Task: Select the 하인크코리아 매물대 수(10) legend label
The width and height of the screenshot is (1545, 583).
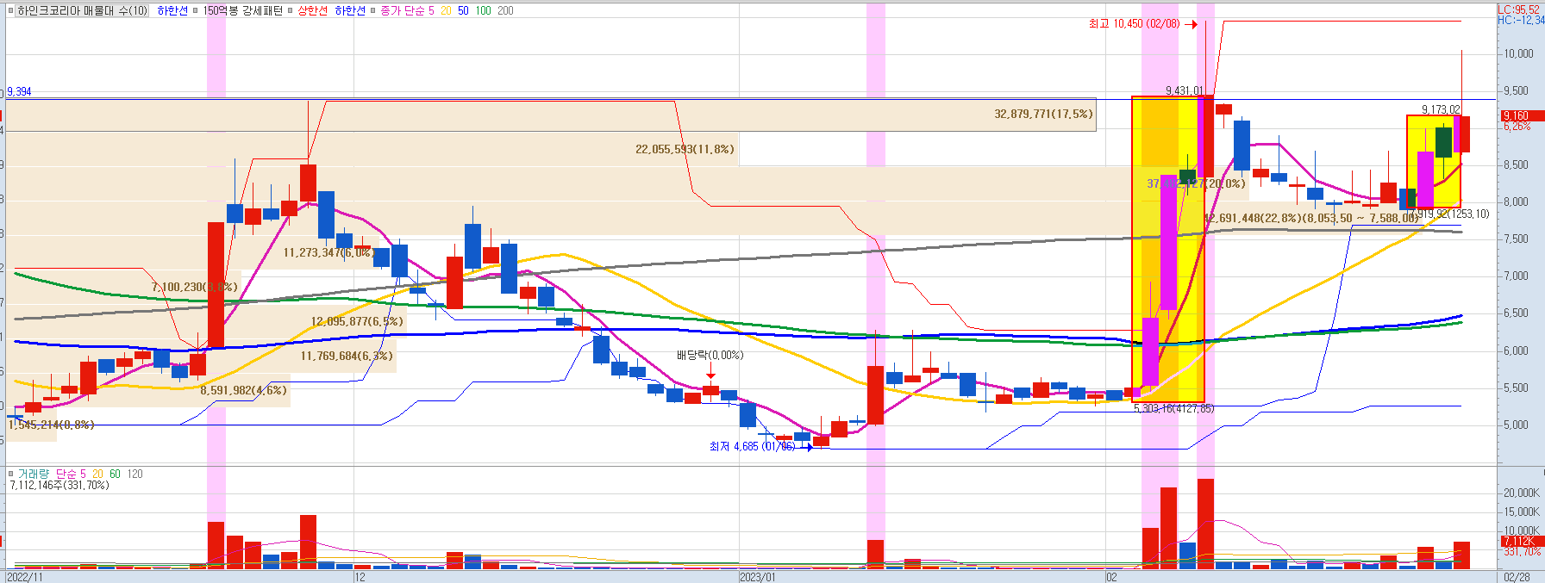Action: pyautogui.click(x=83, y=11)
